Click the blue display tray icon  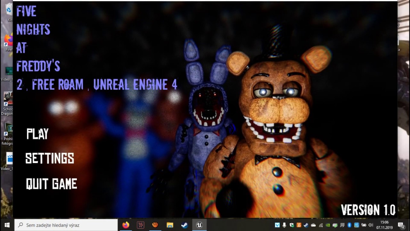(357, 225)
